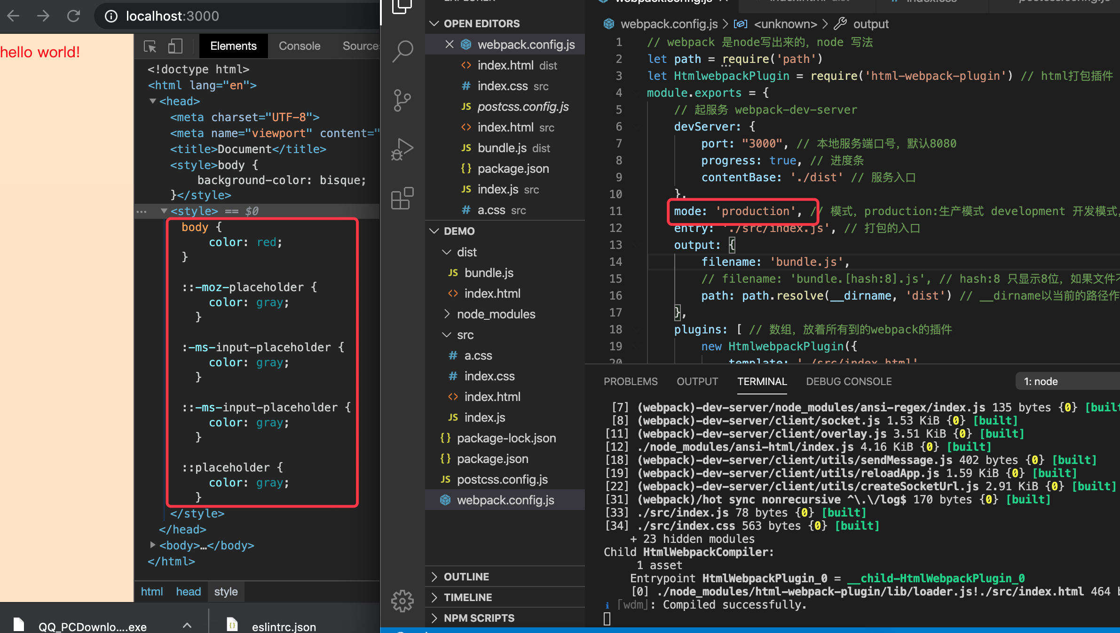Click the browser forward arrow
Viewport: 1120px width, 633px height.
[x=43, y=16]
